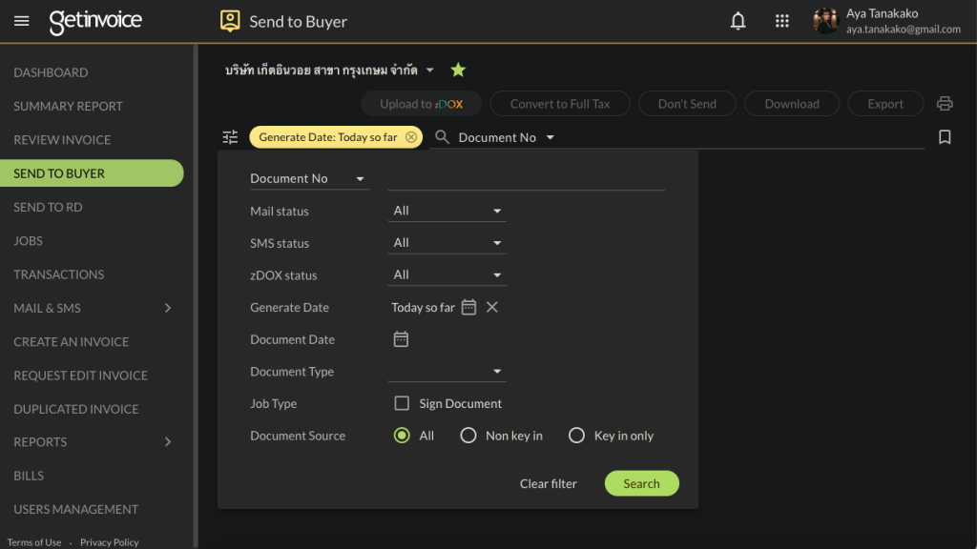This screenshot has height=549, width=977.
Task: Click the Clear filter button
Action: coord(548,483)
